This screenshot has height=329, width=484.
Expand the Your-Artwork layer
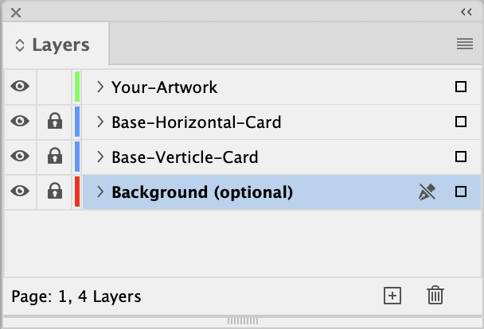100,87
